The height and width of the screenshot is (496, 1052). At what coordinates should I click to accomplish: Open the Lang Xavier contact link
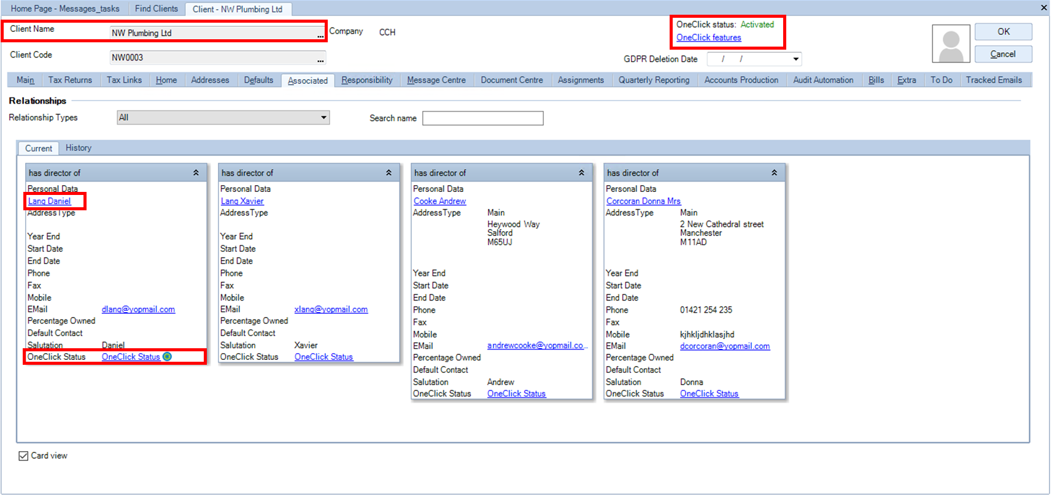[242, 201]
